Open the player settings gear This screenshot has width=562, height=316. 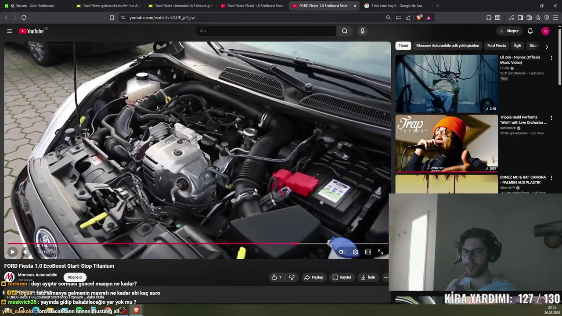click(x=355, y=252)
